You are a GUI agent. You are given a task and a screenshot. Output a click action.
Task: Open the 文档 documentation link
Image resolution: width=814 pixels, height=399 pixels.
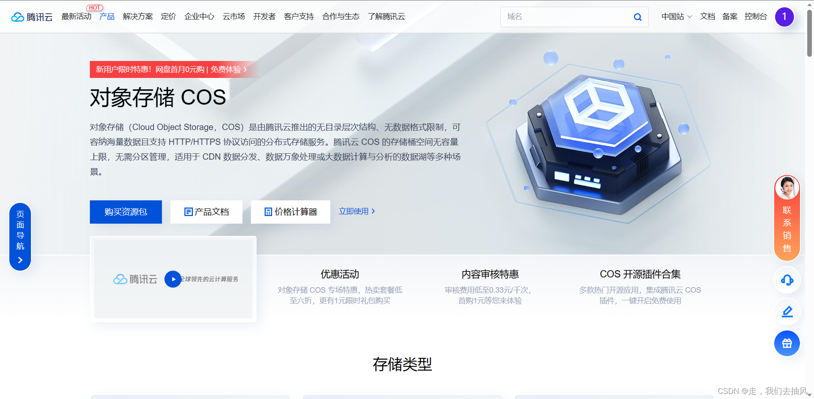point(707,17)
